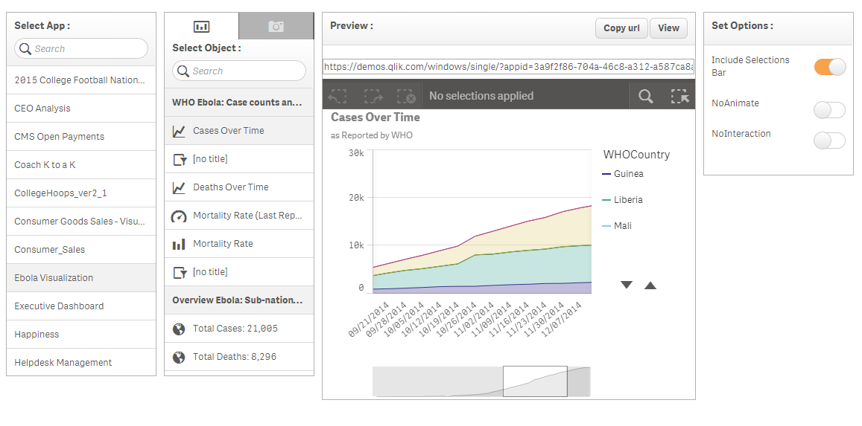Show next legend items with down arrow

[x=626, y=285]
